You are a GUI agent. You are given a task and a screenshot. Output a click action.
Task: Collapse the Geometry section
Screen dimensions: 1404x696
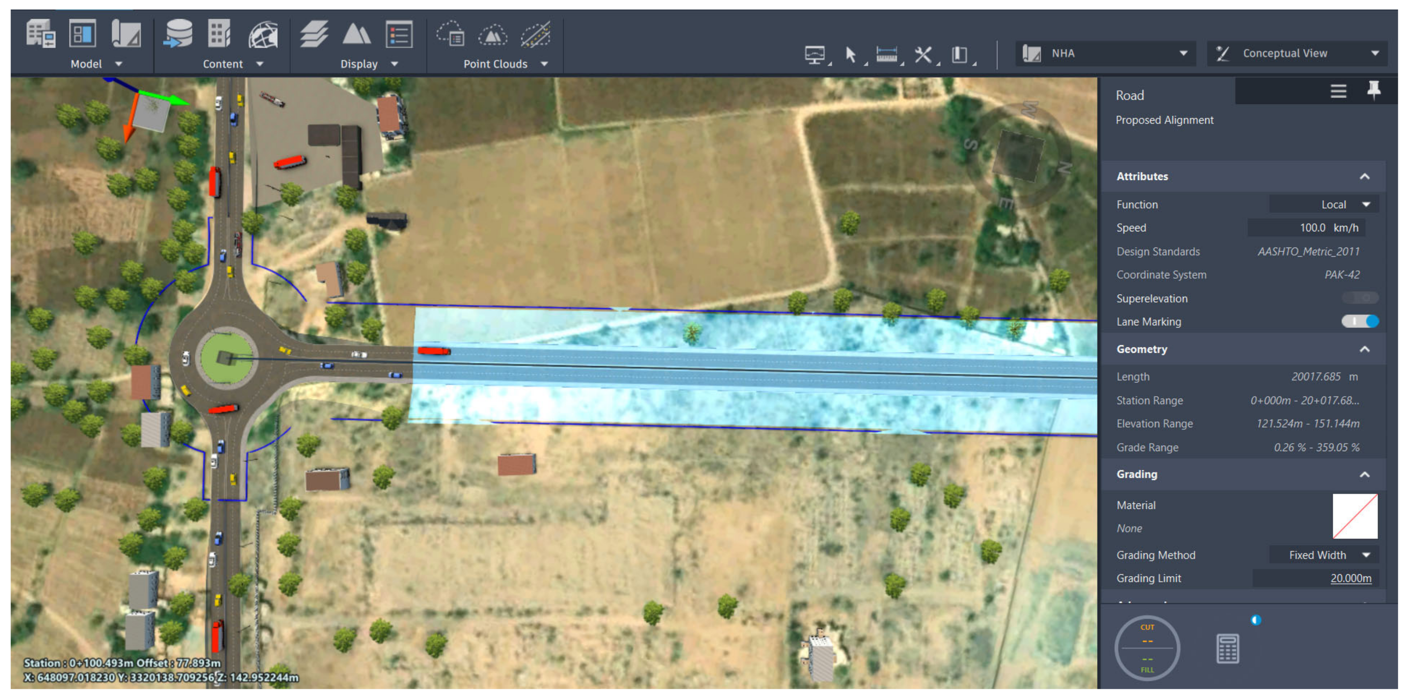coord(1364,349)
